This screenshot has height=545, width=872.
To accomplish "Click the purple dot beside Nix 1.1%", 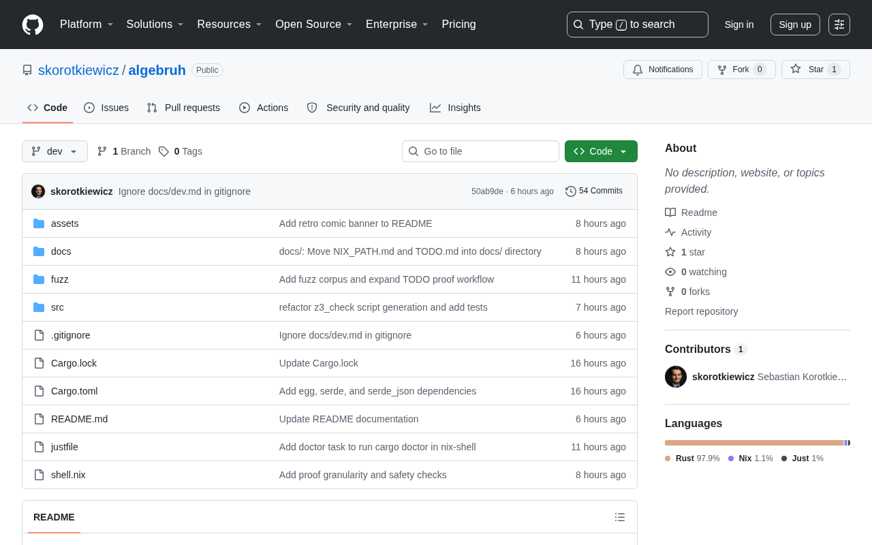I will (x=731, y=458).
